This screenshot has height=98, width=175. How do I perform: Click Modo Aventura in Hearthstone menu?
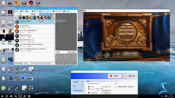126,30
